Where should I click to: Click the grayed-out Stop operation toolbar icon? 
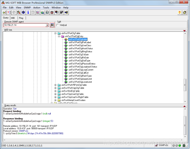(14, 12)
